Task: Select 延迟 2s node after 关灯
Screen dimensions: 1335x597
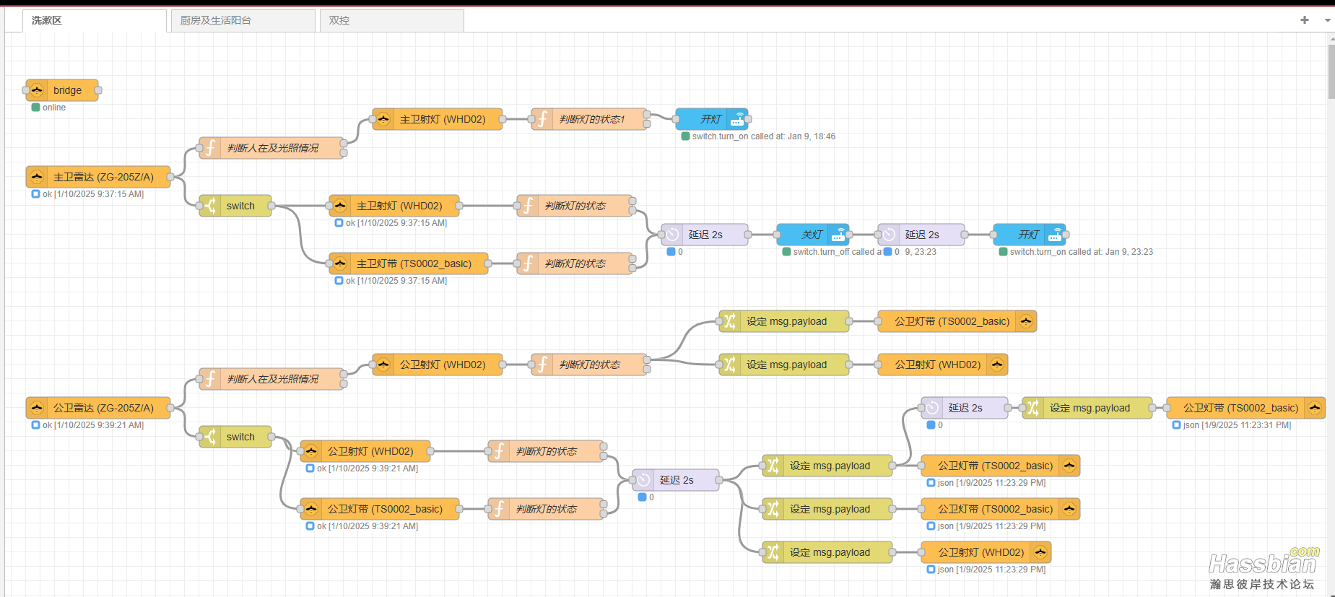Action: (921, 235)
